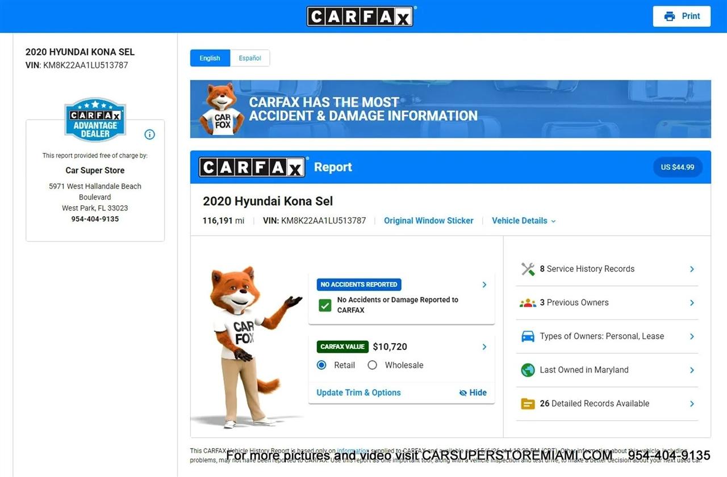Open the Advantage Dealer info icon
The width and height of the screenshot is (727, 477).
149,134
